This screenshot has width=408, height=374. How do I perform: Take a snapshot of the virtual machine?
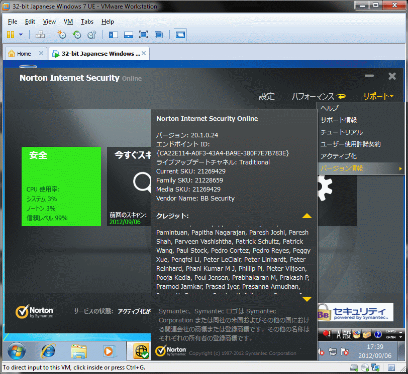[61, 35]
